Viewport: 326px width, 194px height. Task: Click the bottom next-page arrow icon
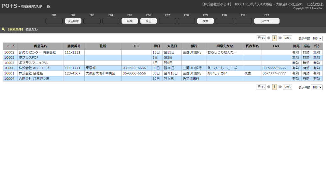tap(280, 87)
